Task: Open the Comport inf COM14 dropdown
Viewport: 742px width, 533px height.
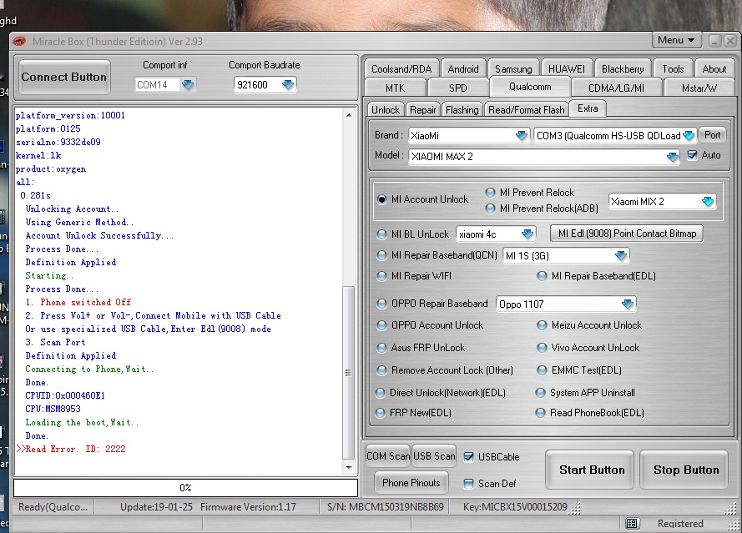Action: (188, 84)
